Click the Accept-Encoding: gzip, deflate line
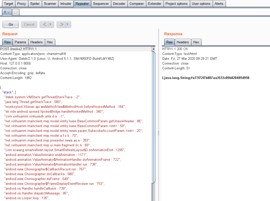 (x=23, y=73)
